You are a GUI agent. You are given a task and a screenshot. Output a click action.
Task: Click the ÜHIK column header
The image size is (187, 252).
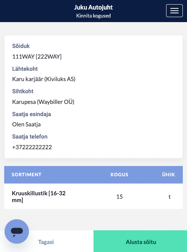168,175
